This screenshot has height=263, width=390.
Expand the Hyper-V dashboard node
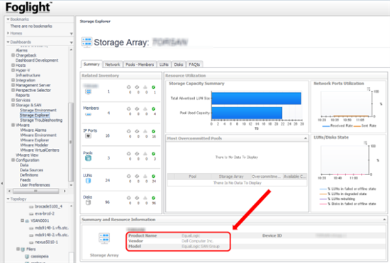point(13,70)
